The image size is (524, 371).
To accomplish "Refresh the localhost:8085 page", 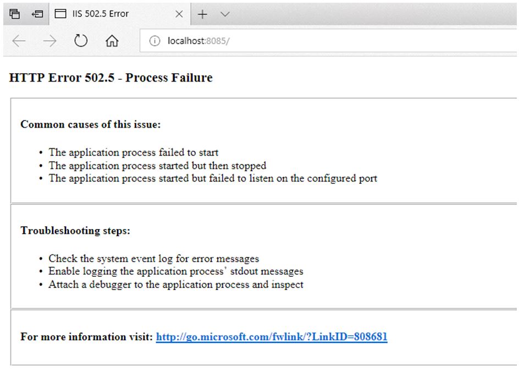I will 80,41.
